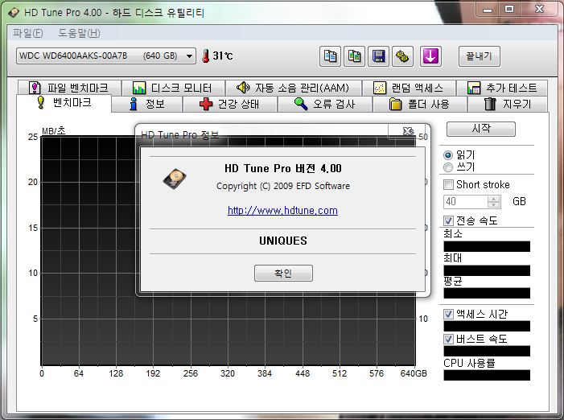Minimize the HD Tune Pro window
The width and height of the screenshot is (564, 420).
pos(488,9)
